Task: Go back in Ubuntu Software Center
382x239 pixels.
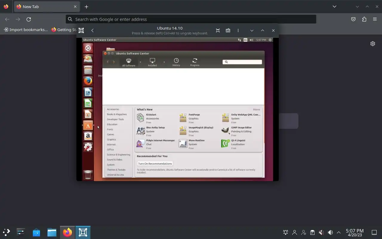Action: tap(108, 62)
